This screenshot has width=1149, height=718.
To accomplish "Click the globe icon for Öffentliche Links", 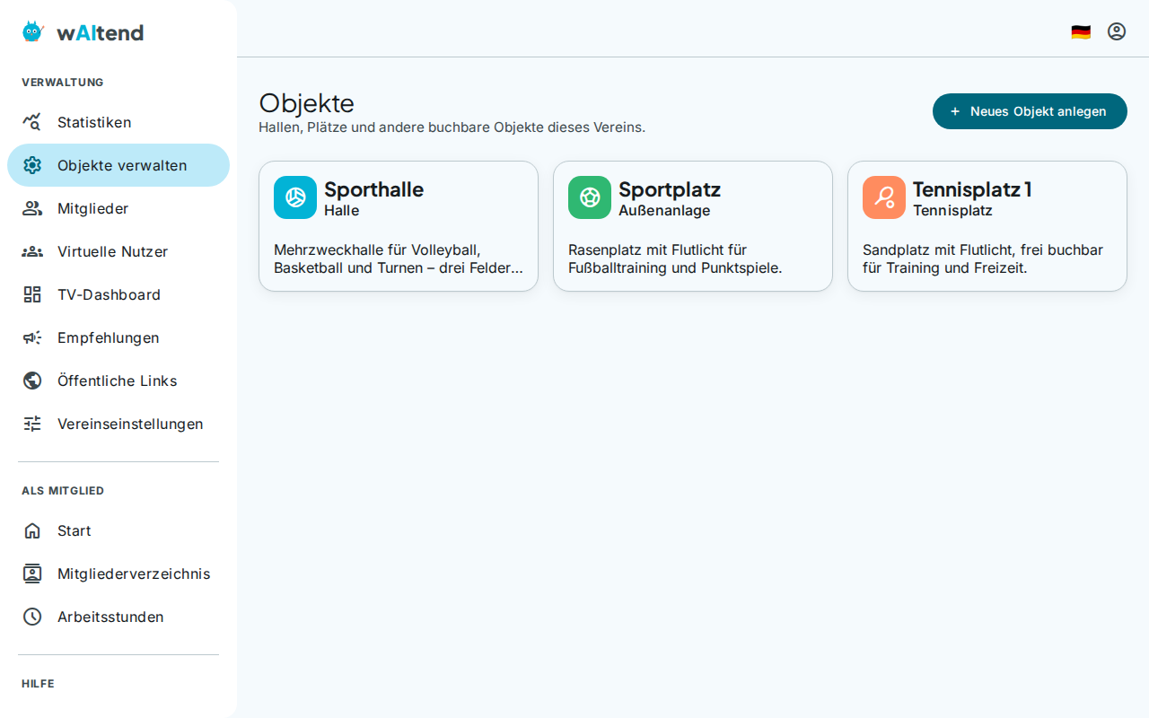I will pyautogui.click(x=32, y=381).
